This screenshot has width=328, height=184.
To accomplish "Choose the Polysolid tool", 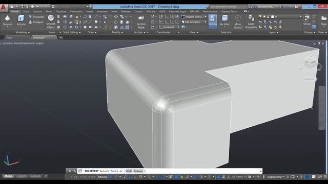I will tap(36, 17).
